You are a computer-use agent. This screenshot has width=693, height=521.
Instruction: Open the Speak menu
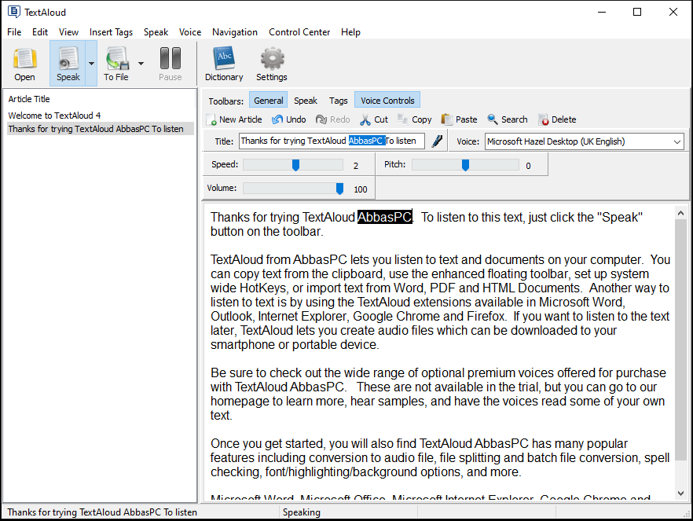pos(156,32)
